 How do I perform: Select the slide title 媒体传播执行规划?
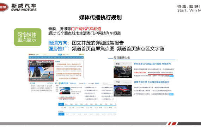[x=100, y=17]
